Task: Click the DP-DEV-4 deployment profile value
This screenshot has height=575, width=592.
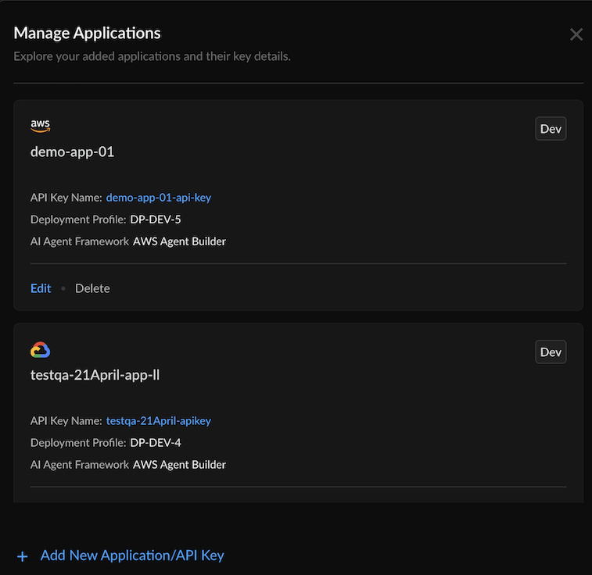Action: 156,443
